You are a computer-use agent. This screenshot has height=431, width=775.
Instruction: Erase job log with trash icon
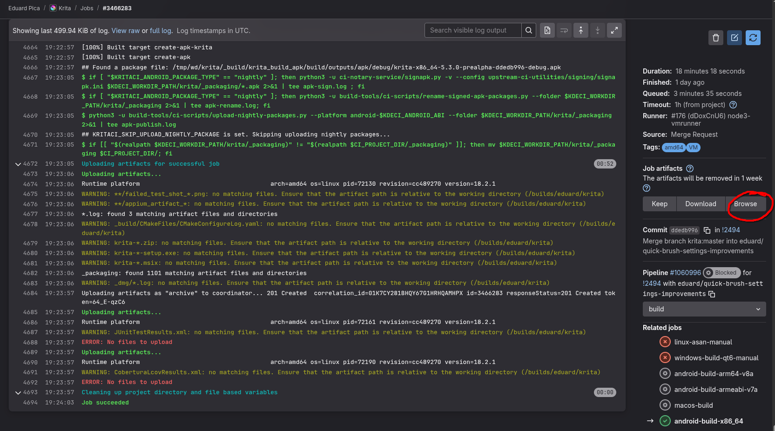(x=716, y=38)
